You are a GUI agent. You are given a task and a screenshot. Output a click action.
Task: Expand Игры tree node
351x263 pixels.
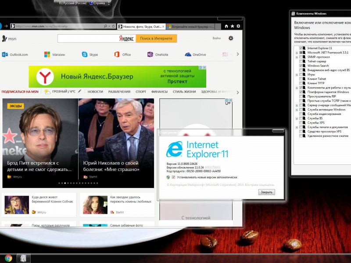point(297,75)
